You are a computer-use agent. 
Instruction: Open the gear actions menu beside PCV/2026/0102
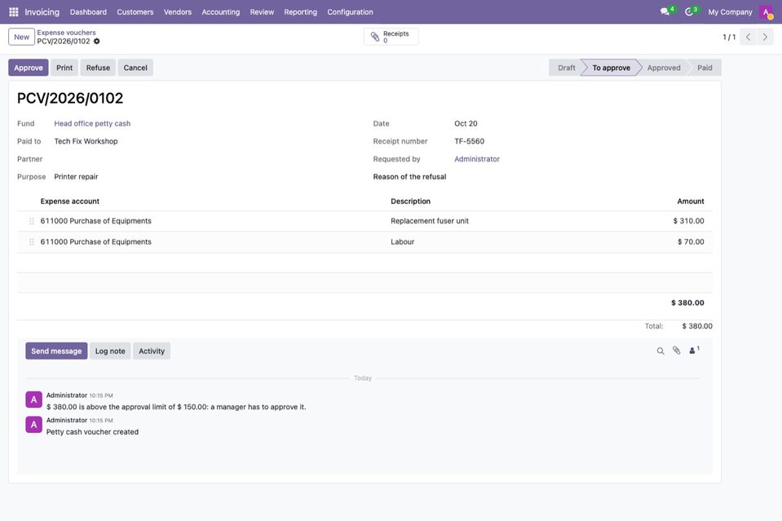(97, 42)
